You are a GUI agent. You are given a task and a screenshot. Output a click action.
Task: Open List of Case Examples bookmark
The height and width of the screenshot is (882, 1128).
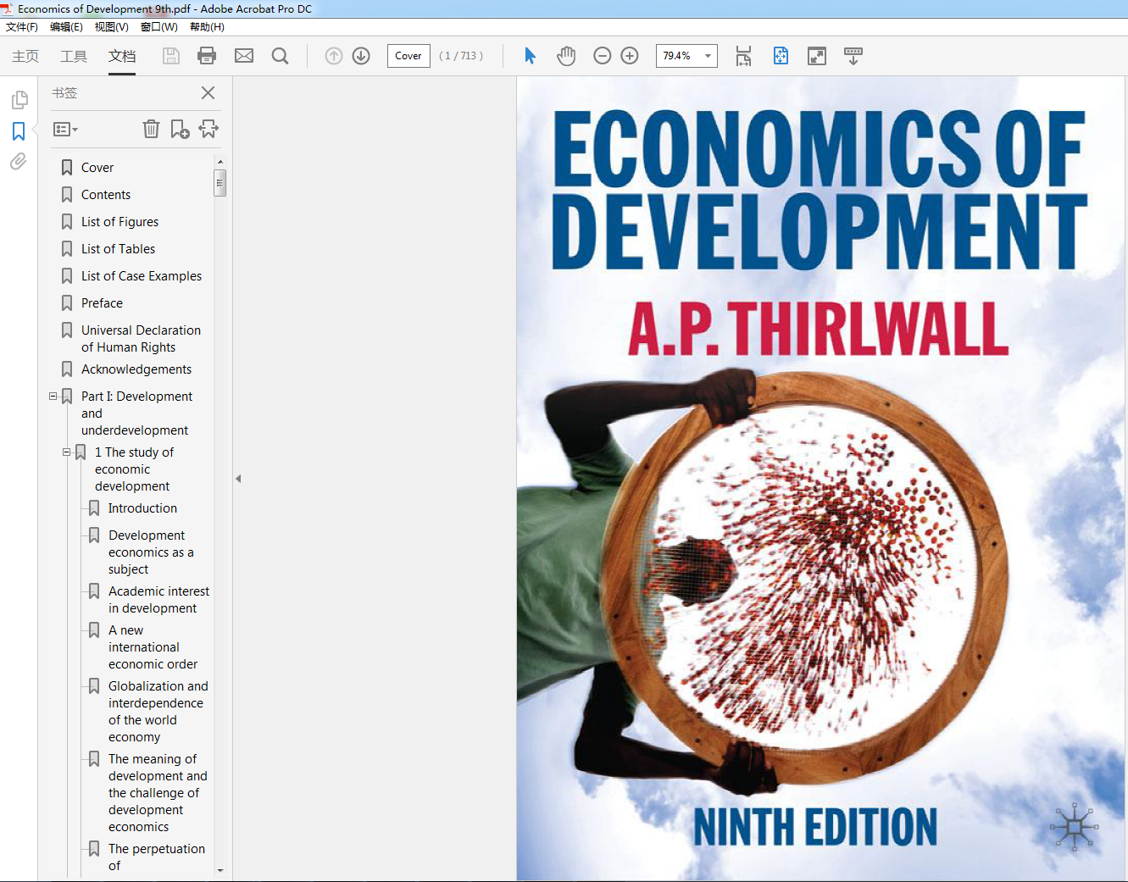[142, 276]
